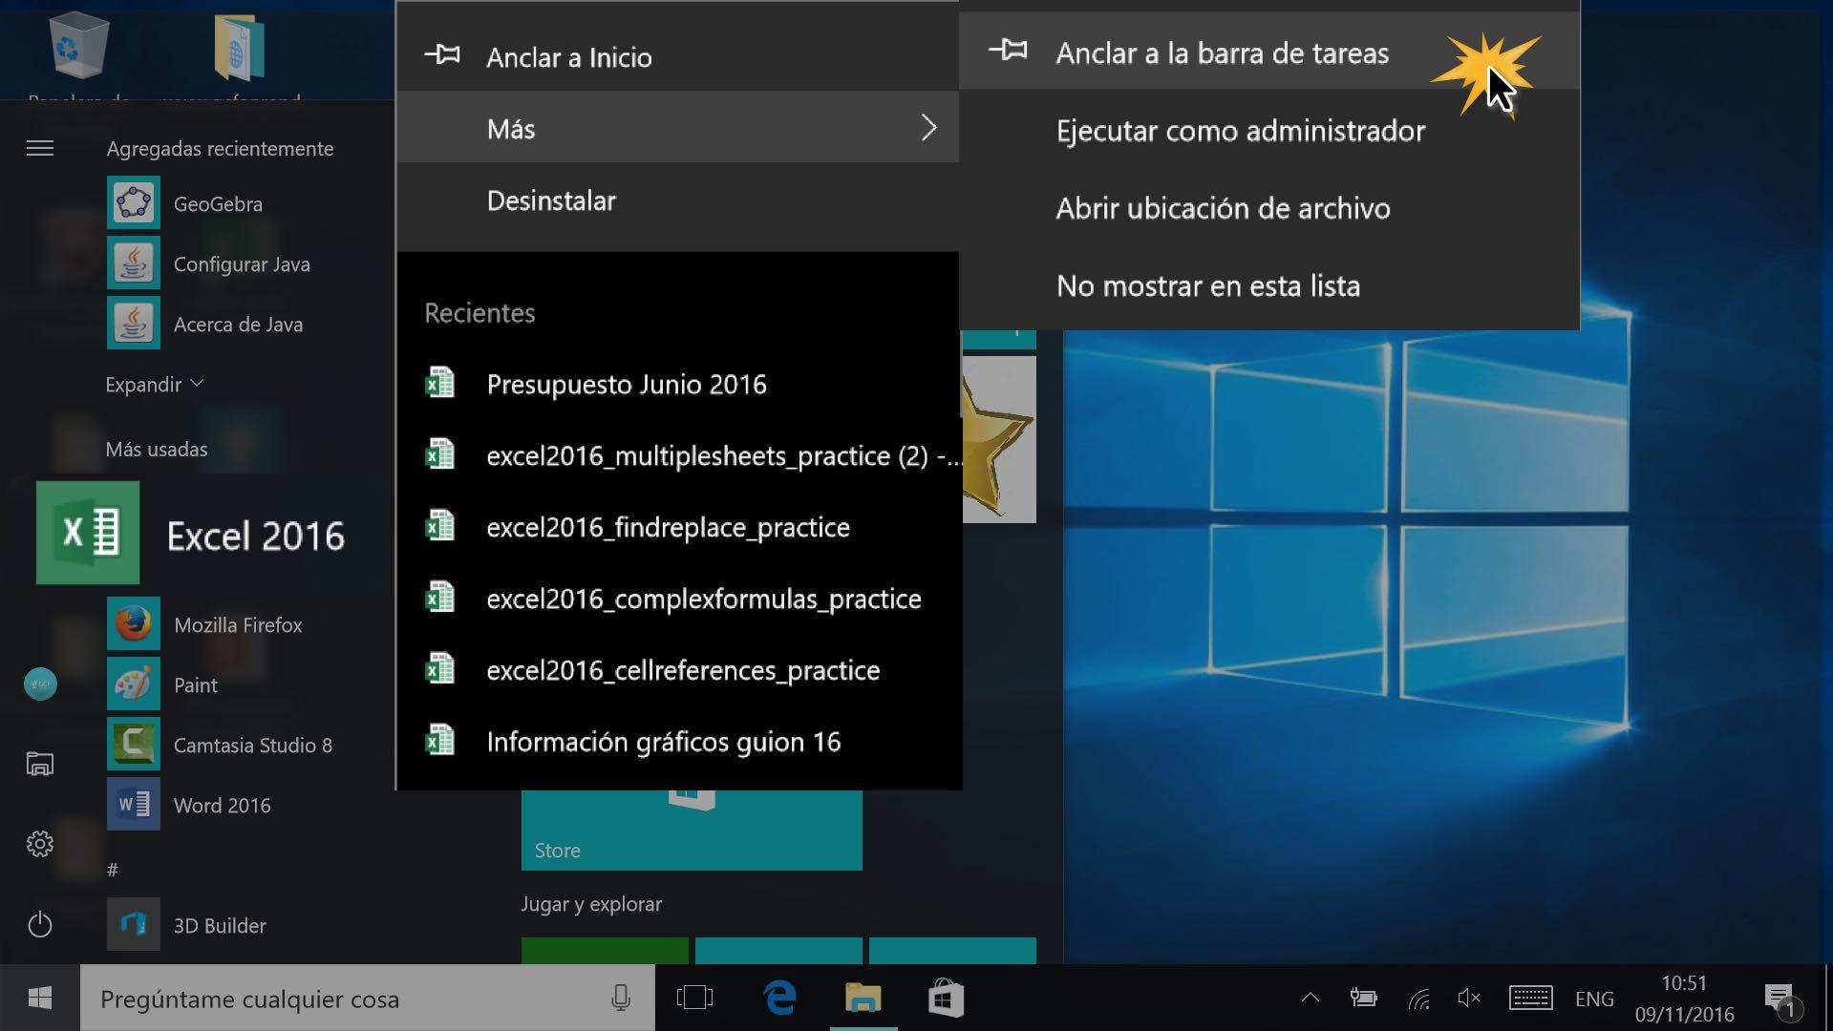Open 3D Builder app icon

point(133,925)
